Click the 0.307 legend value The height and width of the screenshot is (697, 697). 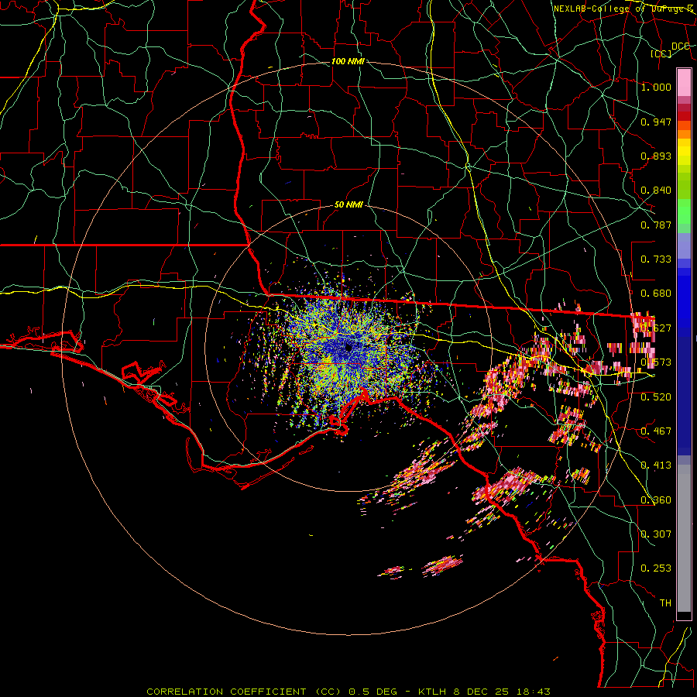pos(656,534)
